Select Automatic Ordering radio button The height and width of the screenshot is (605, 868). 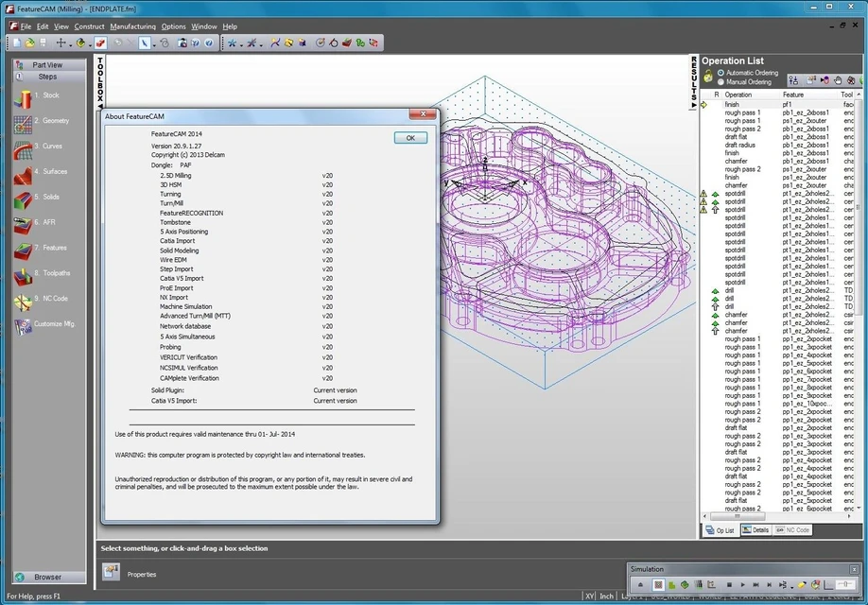[x=720, y=73]
